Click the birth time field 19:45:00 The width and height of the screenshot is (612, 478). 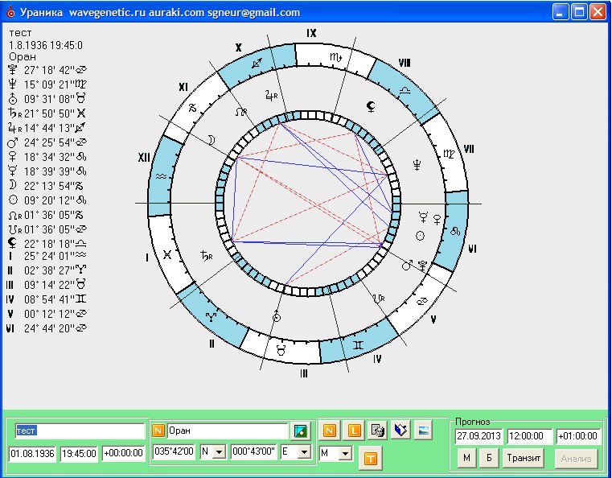pos(78,453)
